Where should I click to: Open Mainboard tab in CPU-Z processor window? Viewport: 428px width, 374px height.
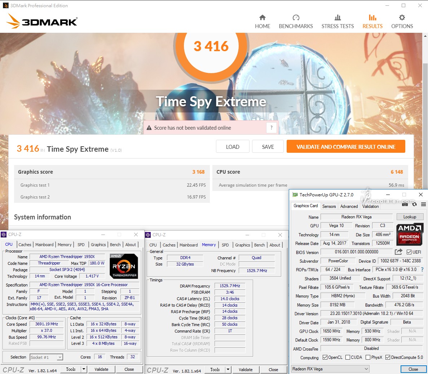(44, 245)
